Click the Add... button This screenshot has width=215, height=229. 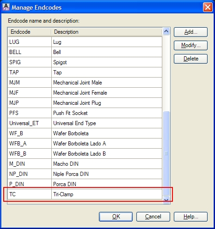pos(190,32)
